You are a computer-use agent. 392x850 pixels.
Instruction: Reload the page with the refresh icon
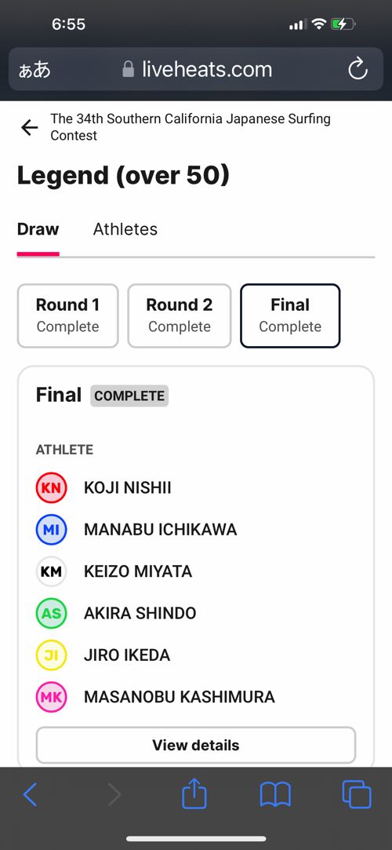tap(358, 69)
